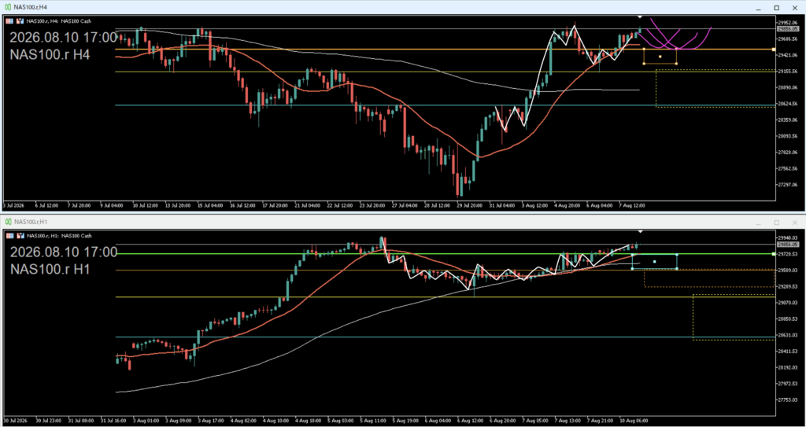Open the grid table icon in the H4 chart corner

[x=11, y=21]
